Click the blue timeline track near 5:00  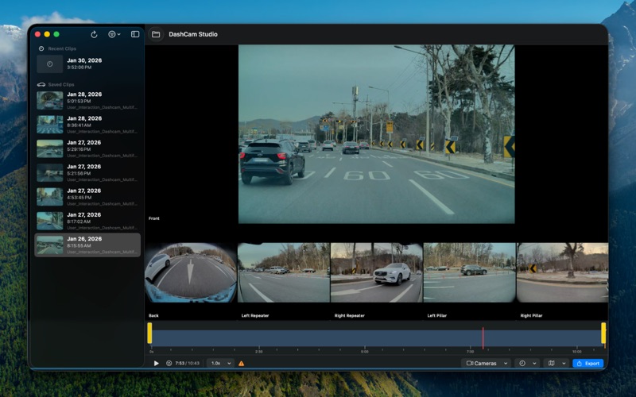click(365, 338)
